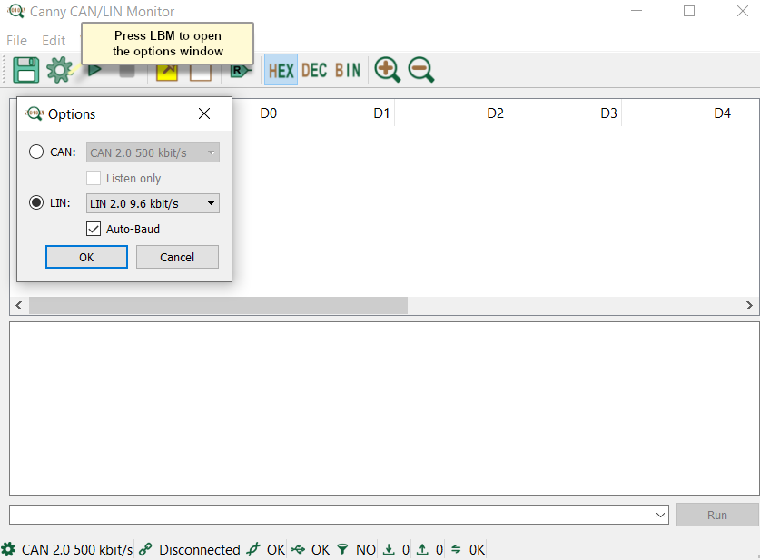
Task: Open the Edit menu
Action: coord(54,41)
